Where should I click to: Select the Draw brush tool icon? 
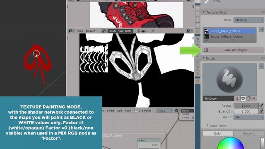pos(206,2)
